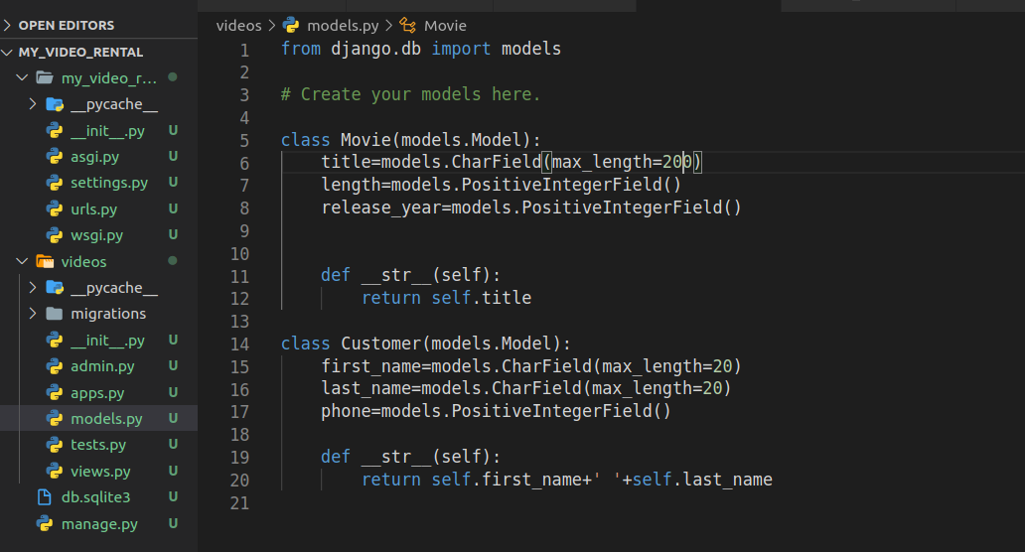Click Python icon beside manage.py
The width and height of the screenshot is (1025, 552).
(x=45, y=524)
